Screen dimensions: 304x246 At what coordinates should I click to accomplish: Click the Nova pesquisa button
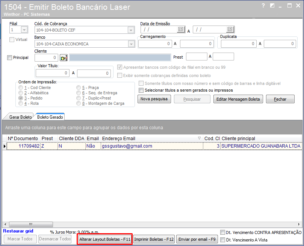[x=154, y=99]
